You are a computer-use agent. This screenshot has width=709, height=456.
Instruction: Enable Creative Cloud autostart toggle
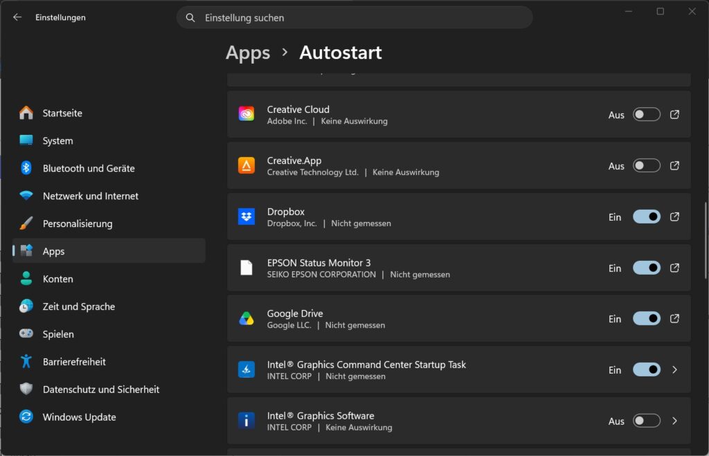[x=647, y=114]
